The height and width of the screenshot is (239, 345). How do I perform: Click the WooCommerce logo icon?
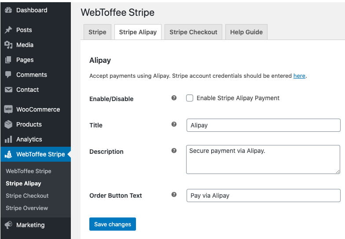click(8, 109)
